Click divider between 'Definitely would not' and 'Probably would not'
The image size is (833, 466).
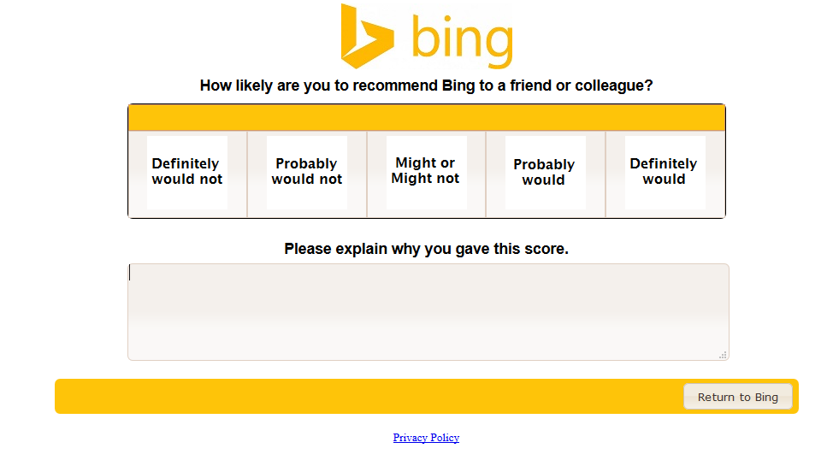247,174
